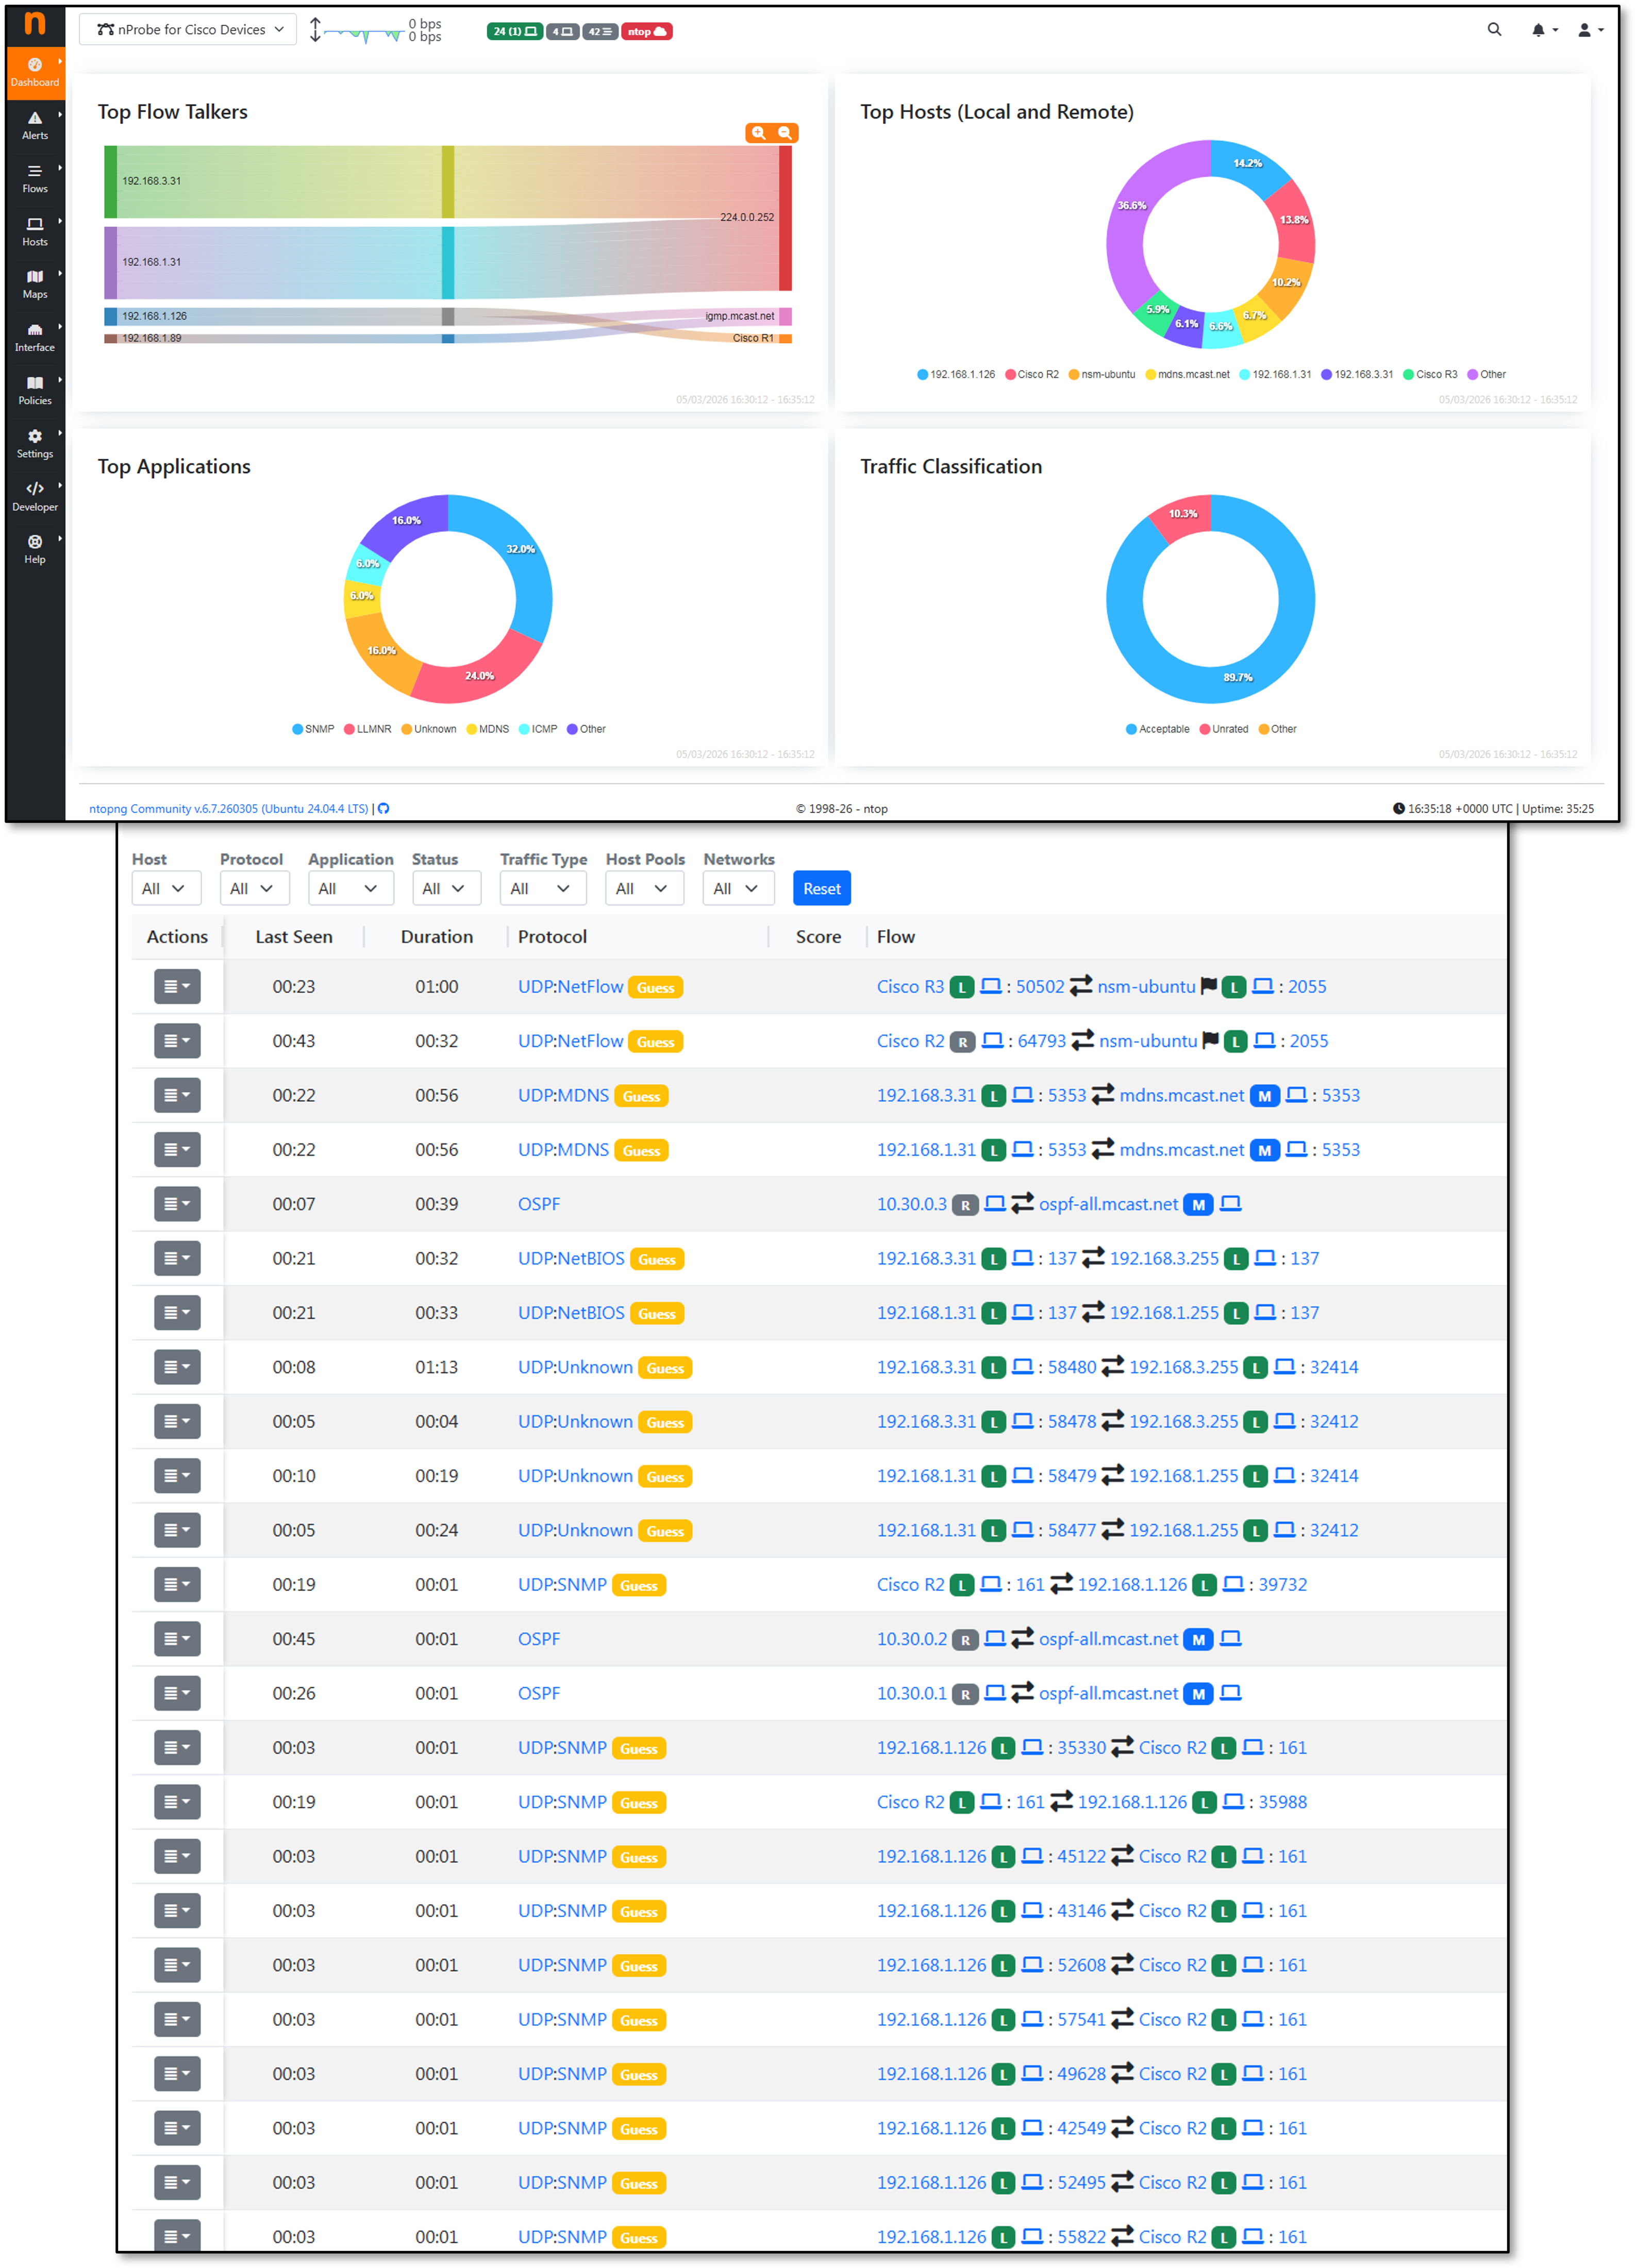Toggle Unrated legend in Traffic Classification
Screen dimensions: 1635x2268
(1224, 729)
